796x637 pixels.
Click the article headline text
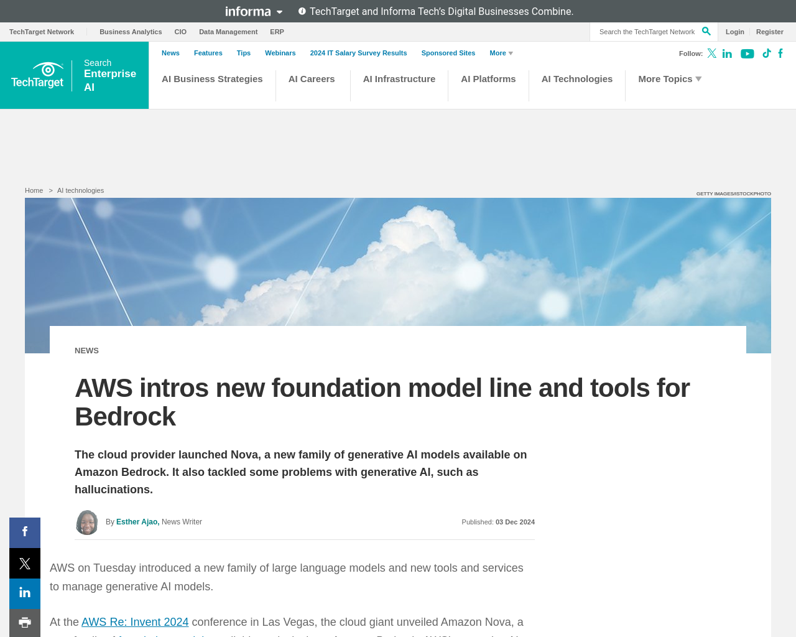pyautogui.click(x=382, y=402)
